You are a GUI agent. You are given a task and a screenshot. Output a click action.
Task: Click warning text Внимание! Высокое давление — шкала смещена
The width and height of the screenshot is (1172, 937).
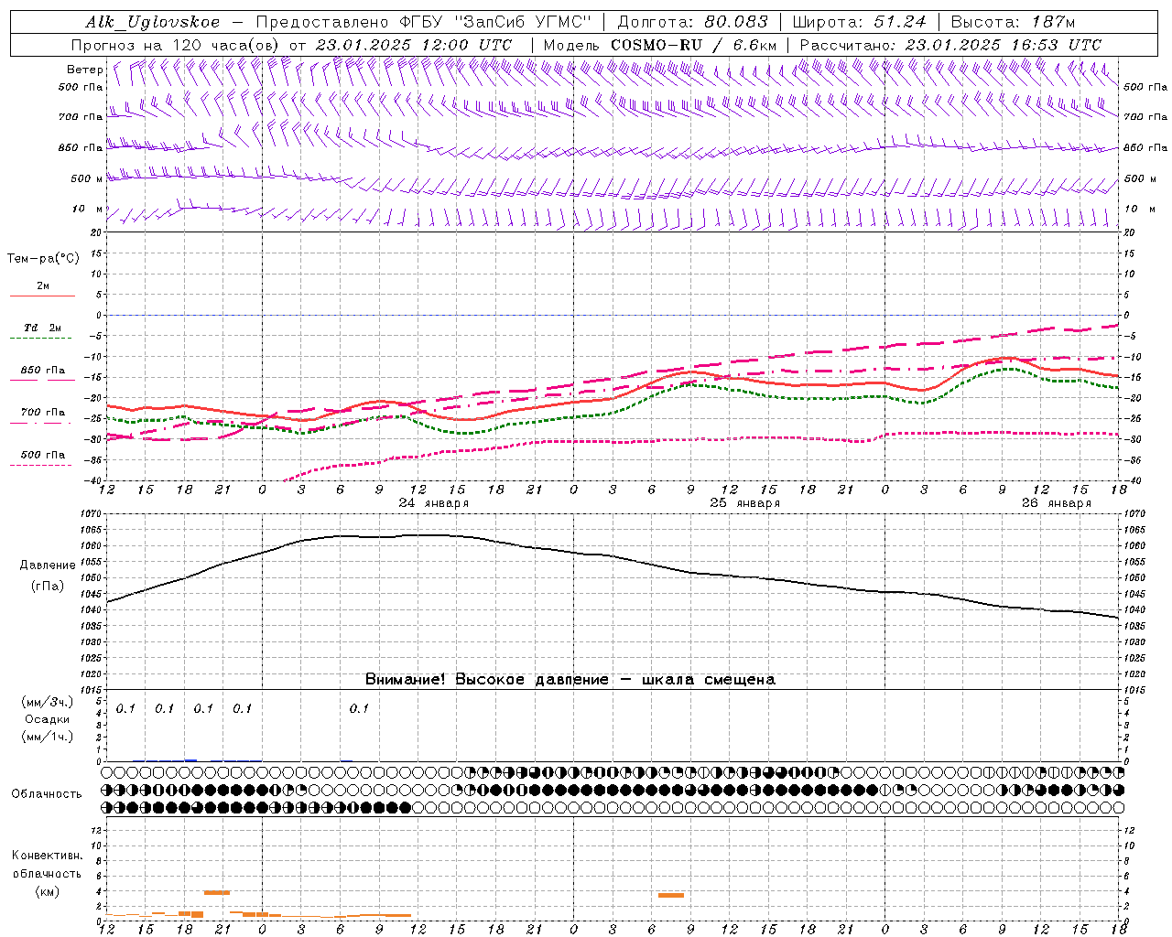pyautogui.click(x=570, y=680)
